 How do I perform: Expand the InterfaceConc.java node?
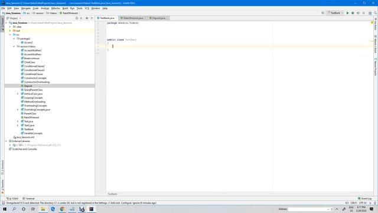(18, 93)
